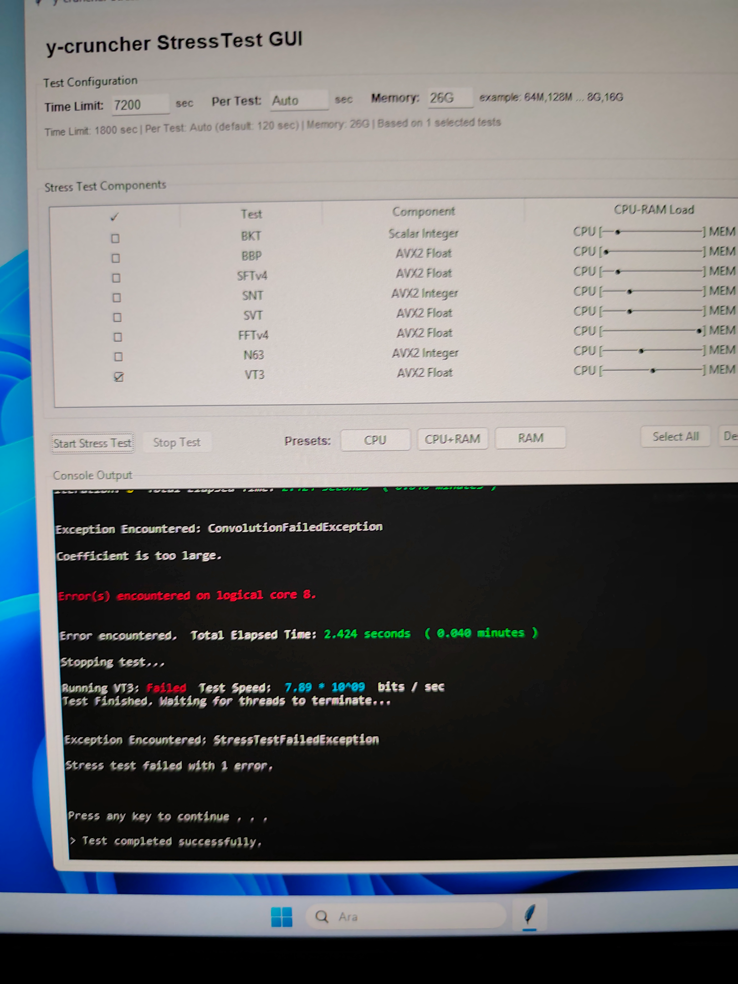Click the BBP CPU-RAM load slider
Viewport: 738px width, 984px height.
653,251
